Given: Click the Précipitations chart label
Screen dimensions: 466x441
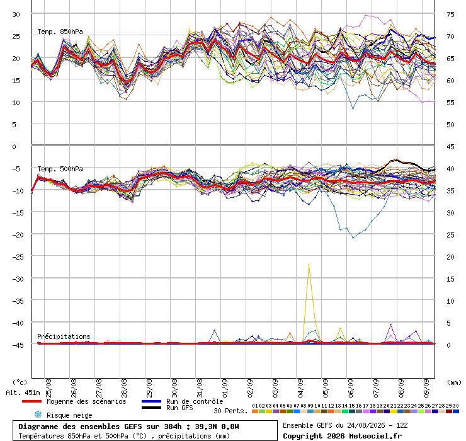Looking at the screenshot, I should pyautogui.click(x=64, y=336).
